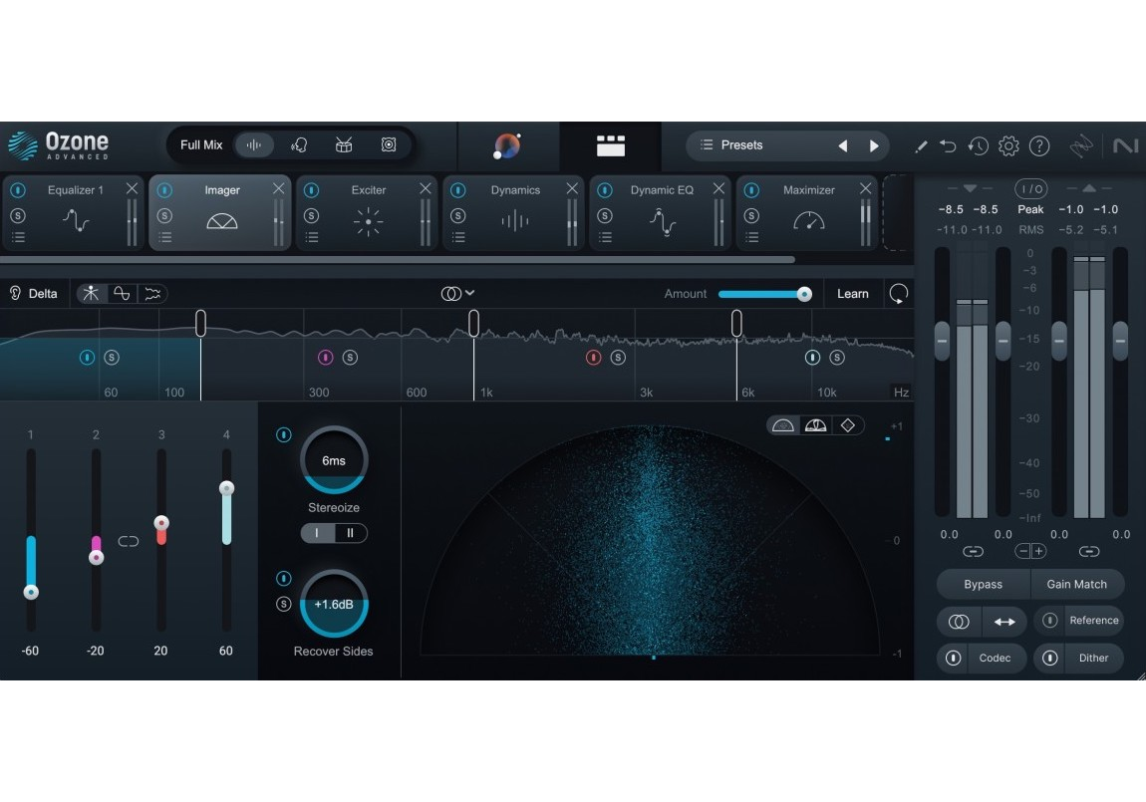The width and height of the screenshot is (1146, 802).
Task: Select Stereoize mode II
Action: (350, 533)
